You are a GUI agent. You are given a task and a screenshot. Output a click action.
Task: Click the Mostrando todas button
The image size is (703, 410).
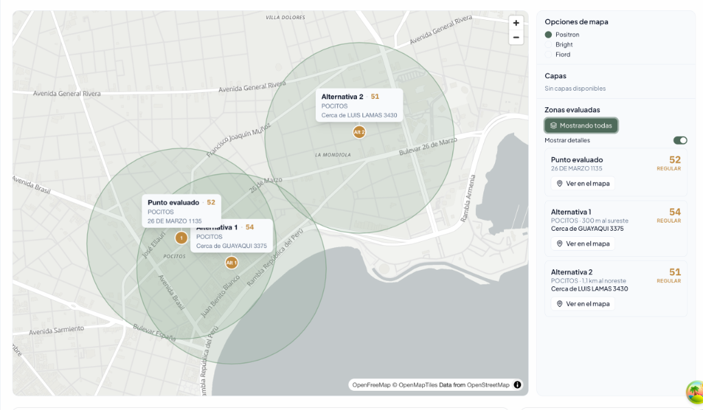click(x=581, y=126)
